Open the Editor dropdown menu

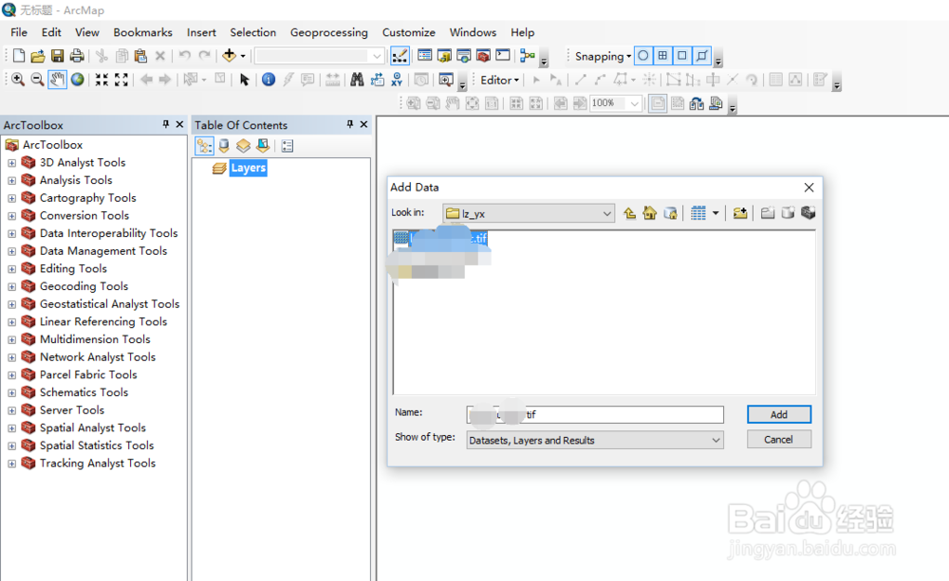(x=499, y=80)
